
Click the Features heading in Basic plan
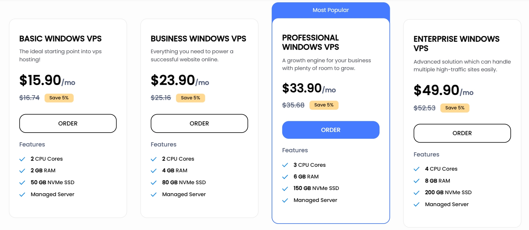pos(32,144)
